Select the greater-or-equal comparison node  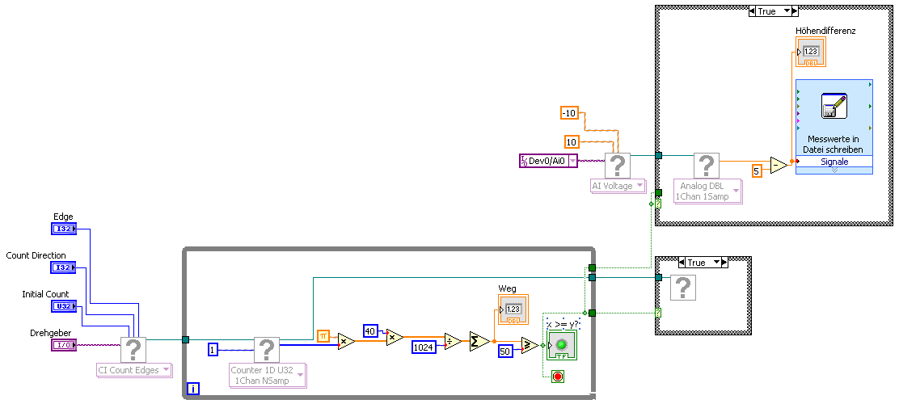point(530,346)
